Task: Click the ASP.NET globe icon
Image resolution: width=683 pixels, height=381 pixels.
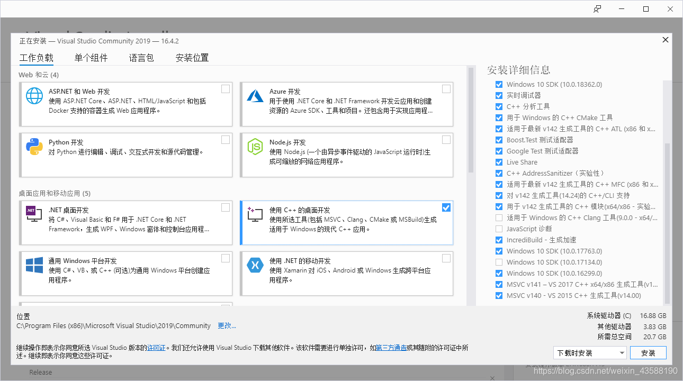Action: pyautogui.click(x=34, y=96)
